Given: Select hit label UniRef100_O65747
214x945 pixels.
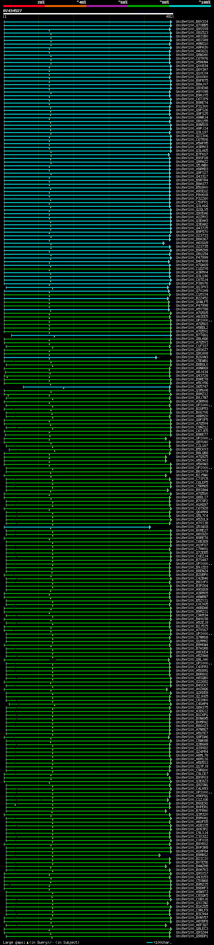Looking at the screenshot, I should 192,387.
